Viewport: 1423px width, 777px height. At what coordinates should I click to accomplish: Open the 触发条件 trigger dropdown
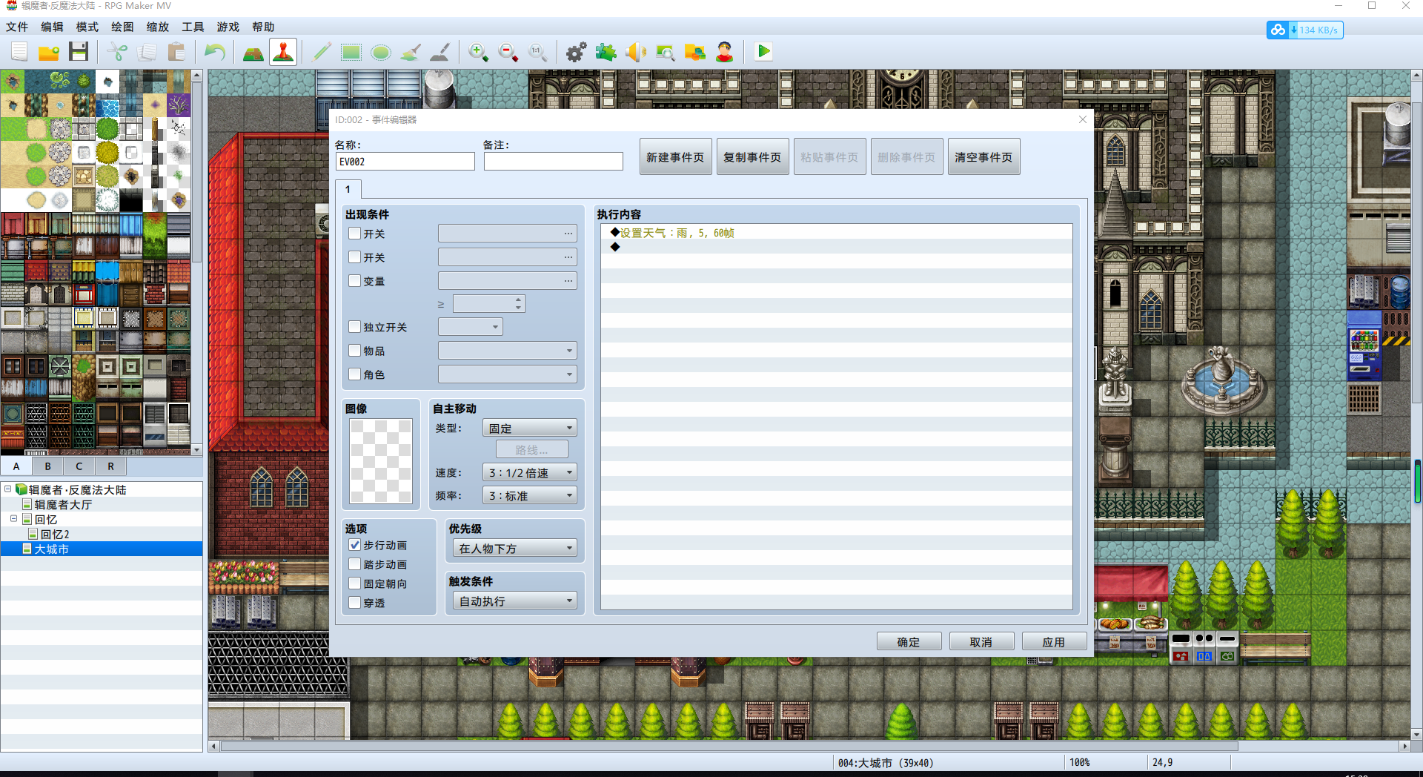(x=515, y=601)
